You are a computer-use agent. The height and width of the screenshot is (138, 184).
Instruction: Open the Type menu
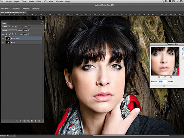click(24, 1)
